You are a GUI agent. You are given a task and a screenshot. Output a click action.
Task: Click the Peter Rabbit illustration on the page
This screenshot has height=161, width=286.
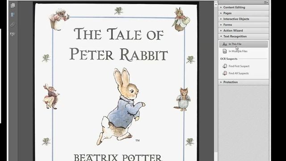click(x=121, y=106)
